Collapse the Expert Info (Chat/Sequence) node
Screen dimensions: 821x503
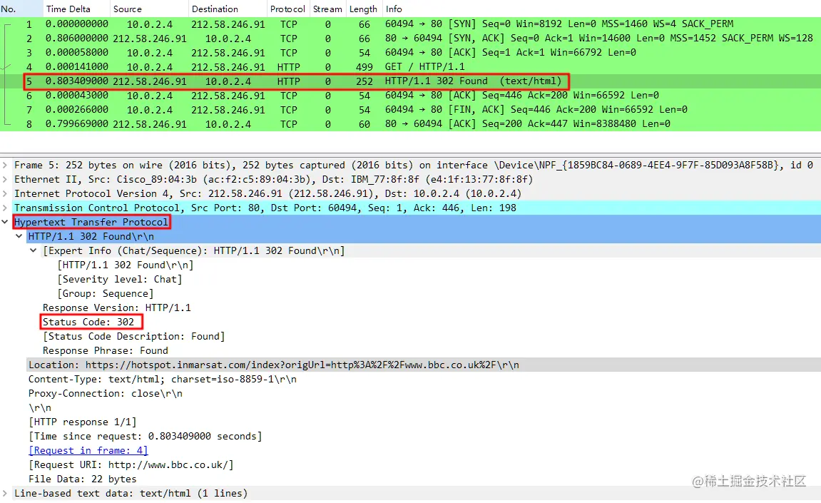[x=33, y=250]
